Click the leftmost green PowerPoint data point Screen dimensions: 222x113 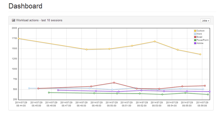point(49,92)
